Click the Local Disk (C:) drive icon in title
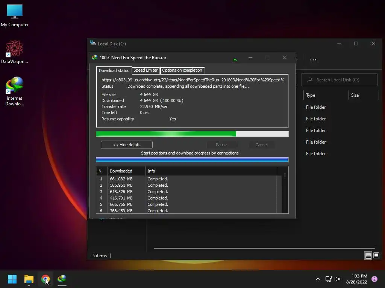385x288 pixels. [93, 43]
